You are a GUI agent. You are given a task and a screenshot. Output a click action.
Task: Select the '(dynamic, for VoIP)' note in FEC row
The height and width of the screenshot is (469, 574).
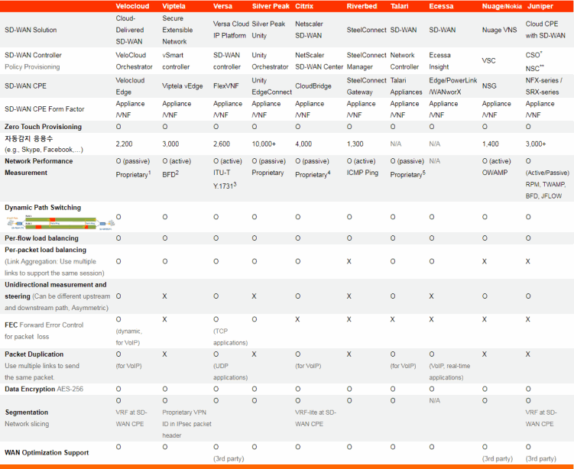coord(129,337)
